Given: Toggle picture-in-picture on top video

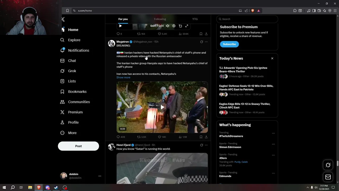Looking at the screenshot, I should pyautogui.click(x=180, y=26).
